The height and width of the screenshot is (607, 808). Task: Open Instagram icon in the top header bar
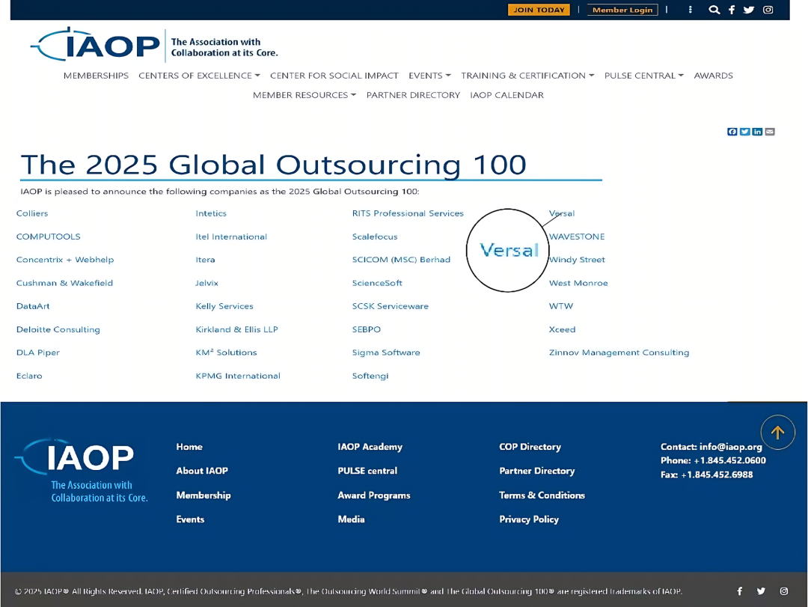coord(768,10)
